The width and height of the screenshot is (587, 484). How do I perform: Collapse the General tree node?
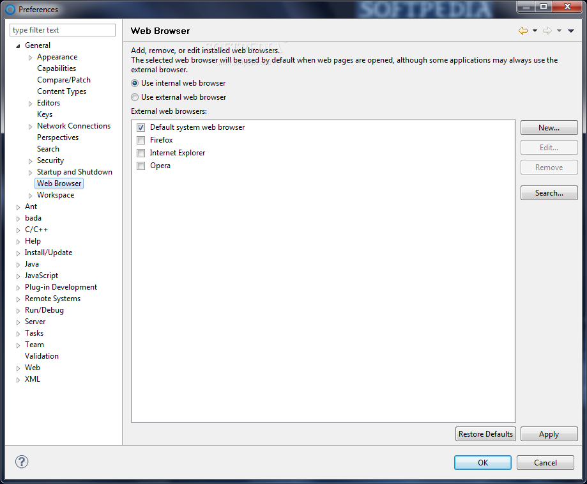18,45
